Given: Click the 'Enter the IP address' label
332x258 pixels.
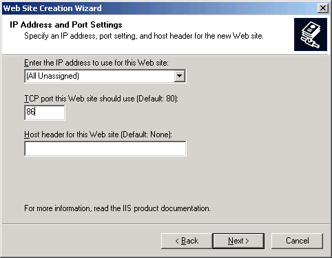Looking at the screenshot, I should coord(96,63).
